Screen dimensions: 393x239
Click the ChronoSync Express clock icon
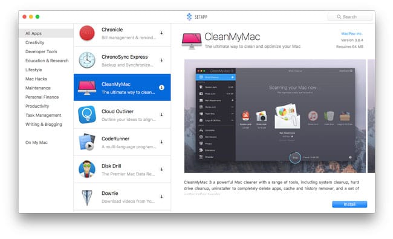(x=87, y=60)
